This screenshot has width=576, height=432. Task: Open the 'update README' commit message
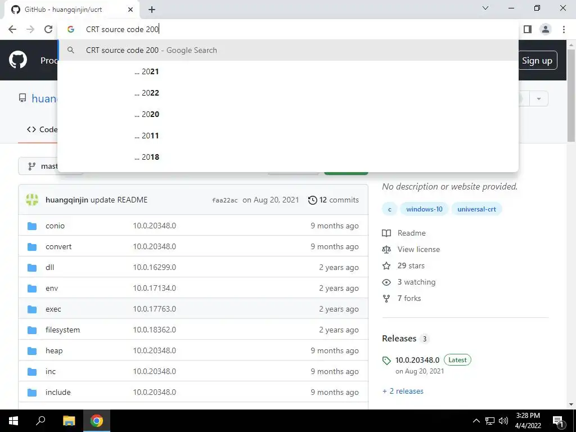[x=119, y=200]
